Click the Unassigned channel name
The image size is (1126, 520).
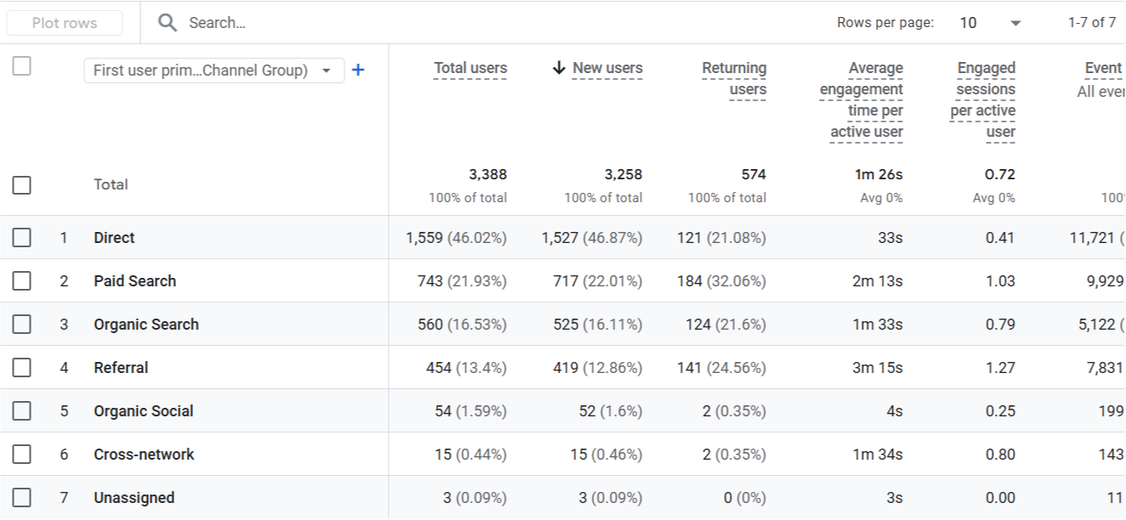[134, 498]
